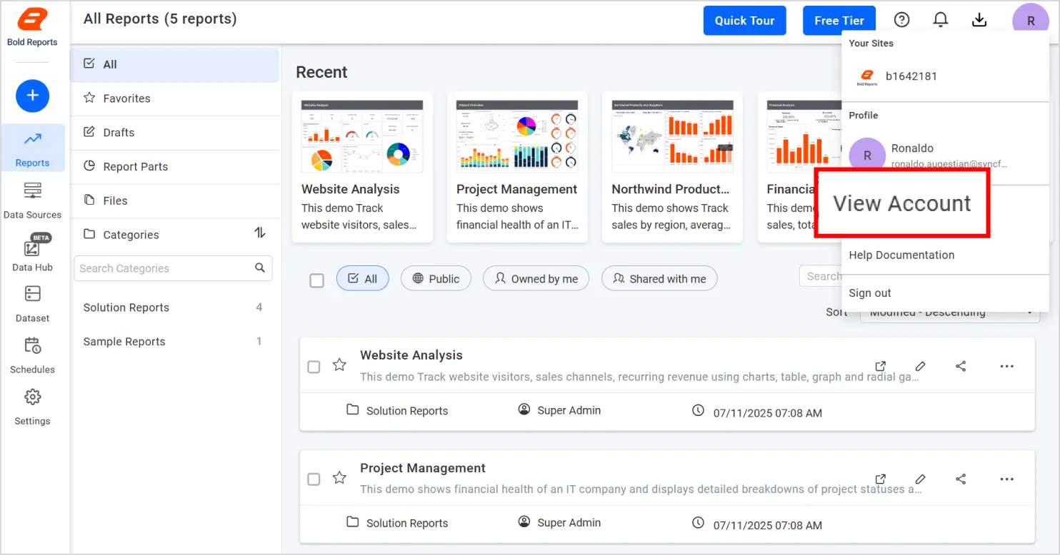Viewport: 1060px width, 555px height.
Task: Edit the Project Management report pencil icon
Action: (921, 479)
